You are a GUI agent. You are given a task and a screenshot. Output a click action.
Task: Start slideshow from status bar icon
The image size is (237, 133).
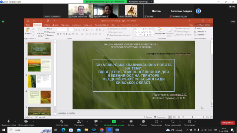pyautogui.click(x=183, y=117)
